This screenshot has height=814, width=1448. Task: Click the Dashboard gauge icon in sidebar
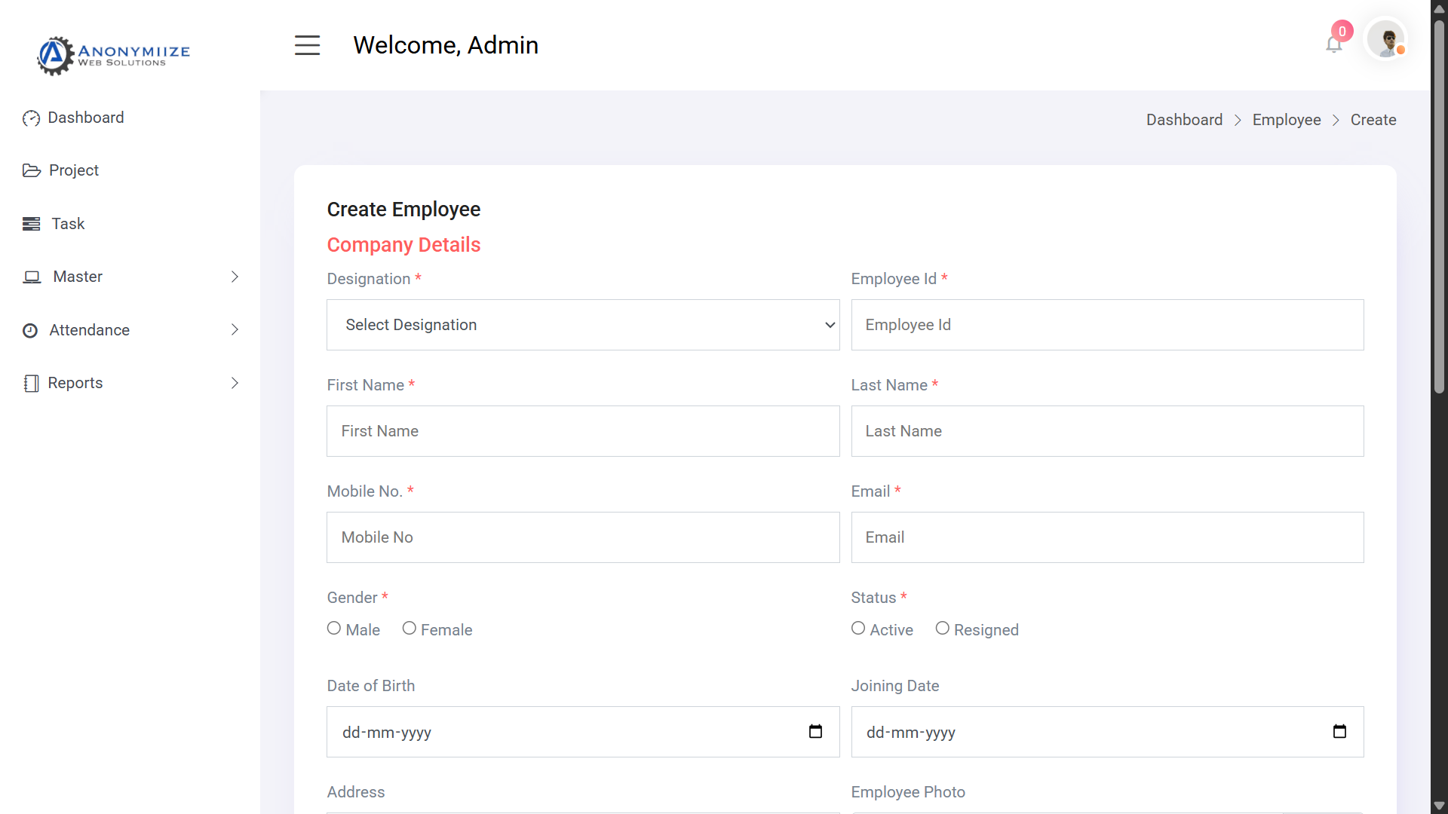[x=31, y=118]
